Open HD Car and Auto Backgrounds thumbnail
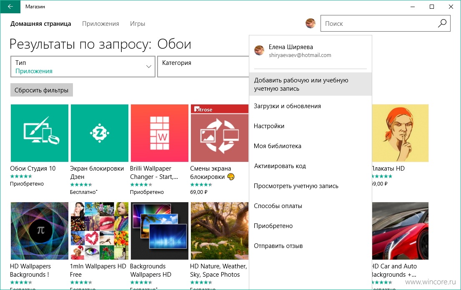461x290 pixels. pos(400,231)
